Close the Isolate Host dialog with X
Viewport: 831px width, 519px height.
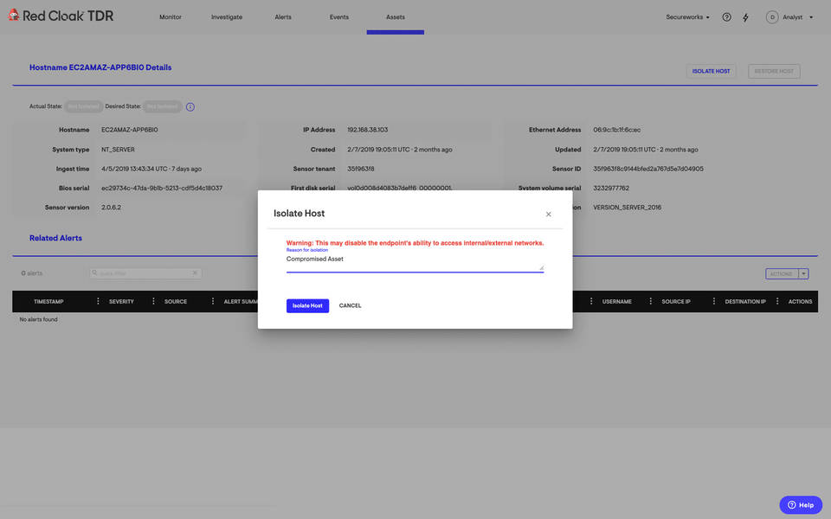click(548, 214)
